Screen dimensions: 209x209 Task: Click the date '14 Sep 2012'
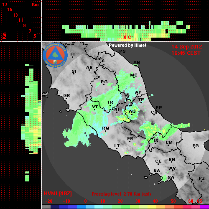(x=187, y=47)
